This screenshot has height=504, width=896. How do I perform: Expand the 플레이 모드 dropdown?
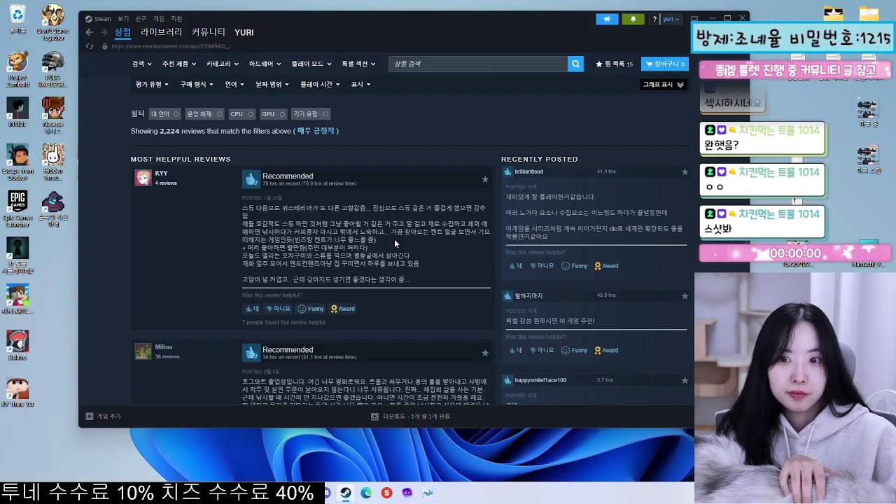(x=311, y=64)
